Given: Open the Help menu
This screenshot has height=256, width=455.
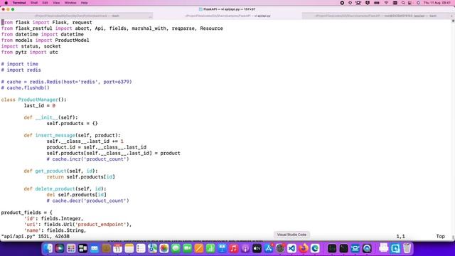Looking at the screenshot, I should point(84,3).
